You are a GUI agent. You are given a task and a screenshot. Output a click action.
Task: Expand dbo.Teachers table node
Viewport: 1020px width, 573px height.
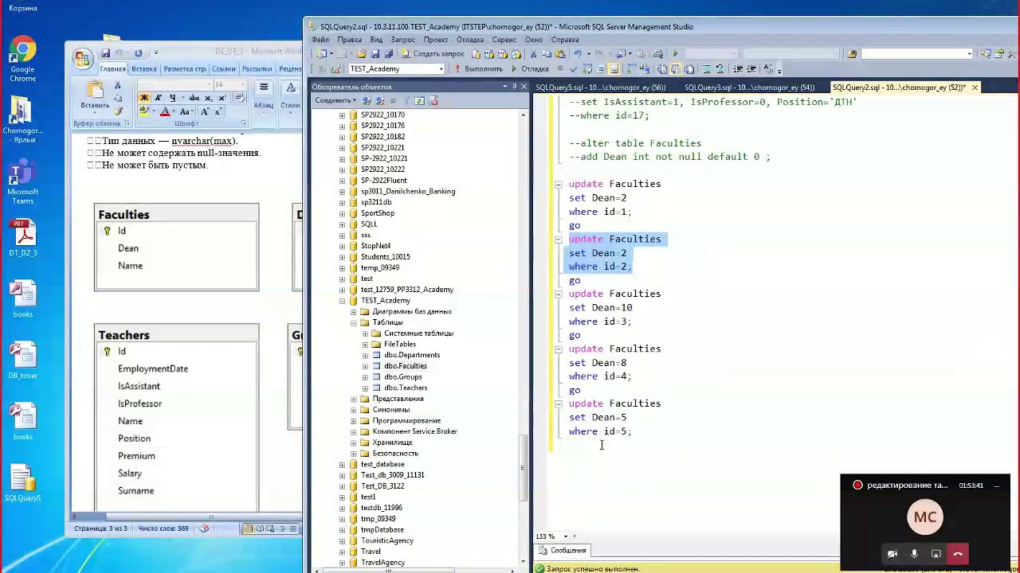click(x=365, y=388)
